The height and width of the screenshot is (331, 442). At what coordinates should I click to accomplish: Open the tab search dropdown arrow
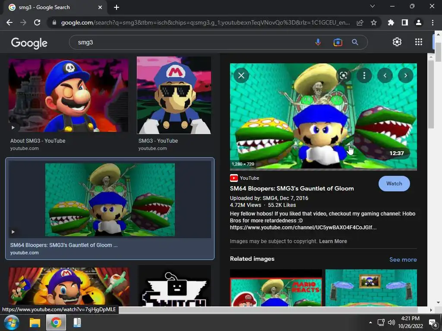[x=373, y=6]
